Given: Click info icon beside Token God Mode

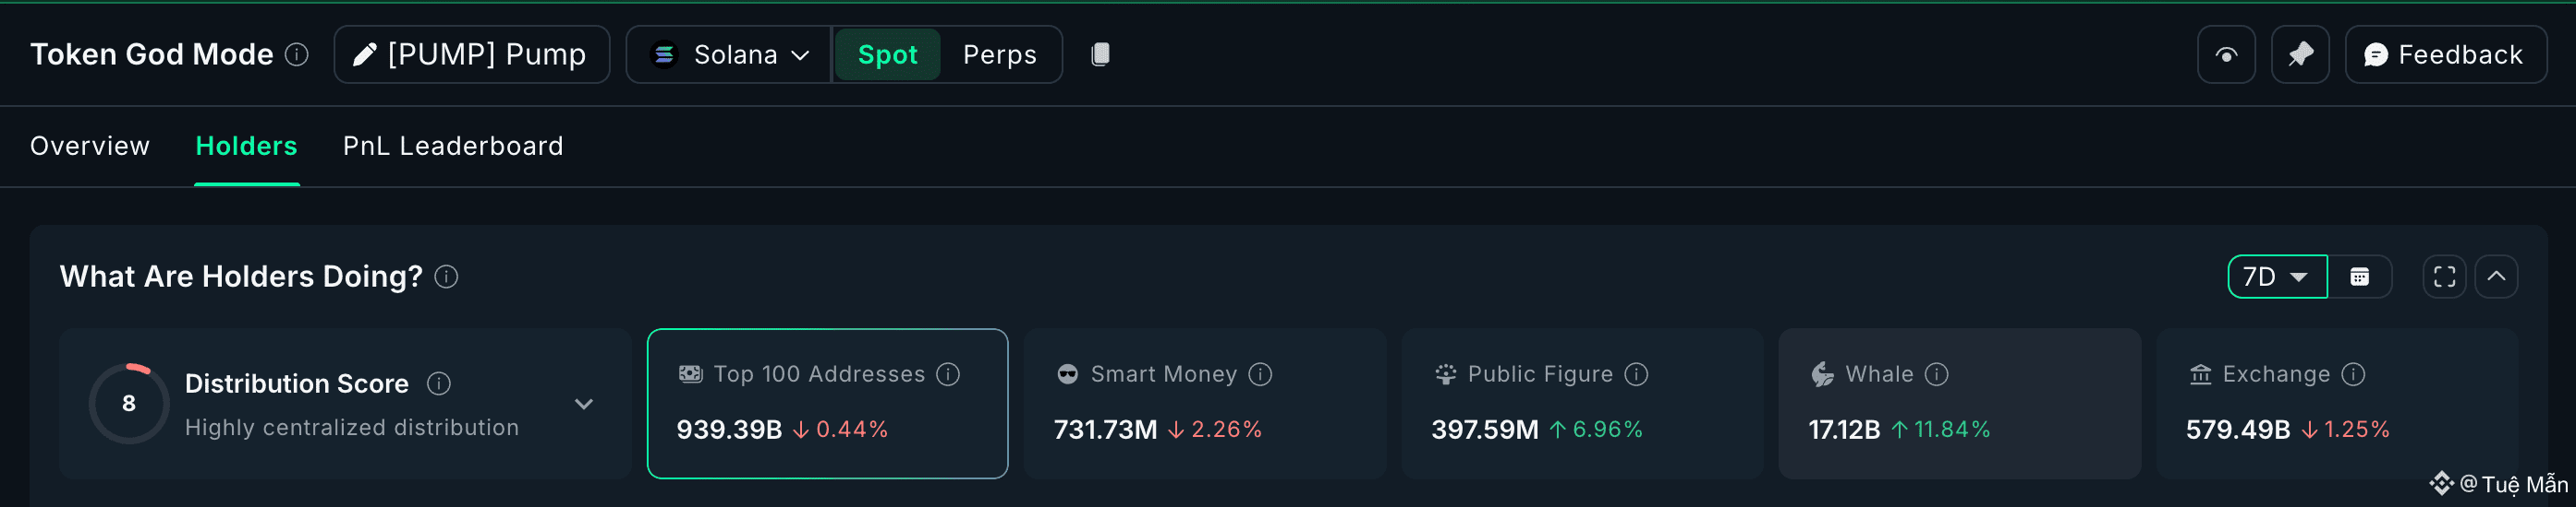Looking at the screenshot, I should pos(297,53).
